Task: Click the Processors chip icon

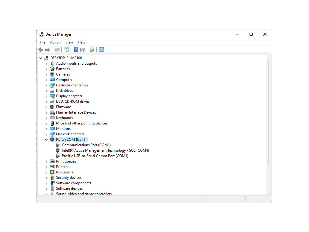Action: [52, 172]
